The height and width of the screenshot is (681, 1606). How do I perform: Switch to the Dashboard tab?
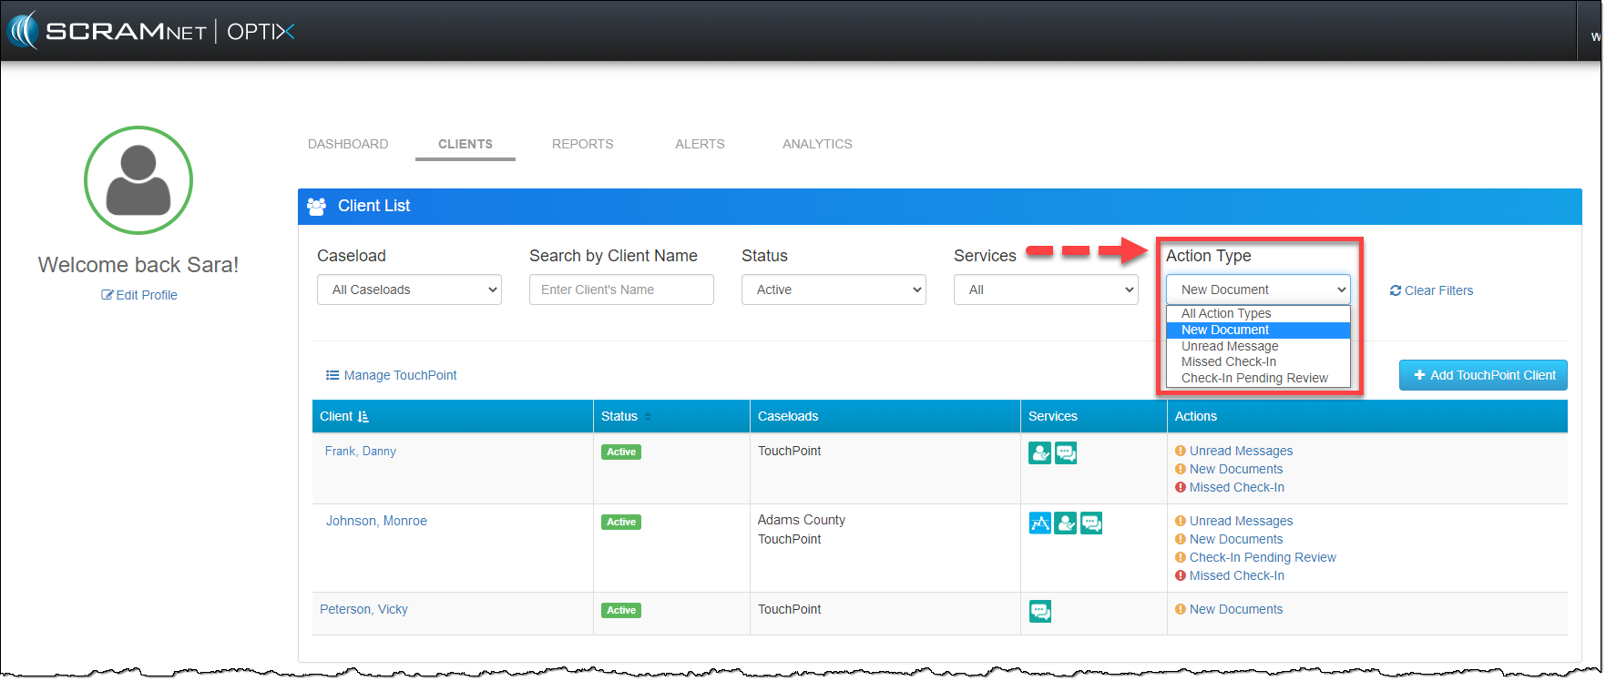(x=348, y=144)
